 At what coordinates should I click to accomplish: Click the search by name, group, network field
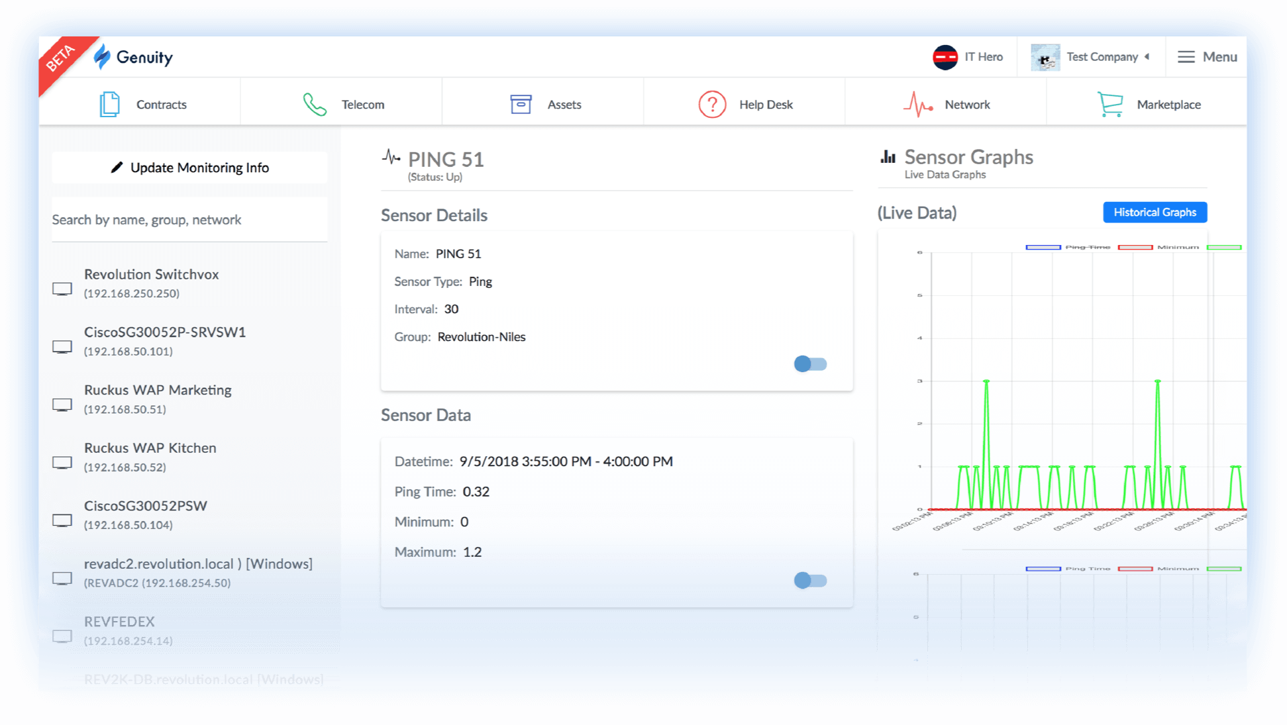(x=189, y=219)
